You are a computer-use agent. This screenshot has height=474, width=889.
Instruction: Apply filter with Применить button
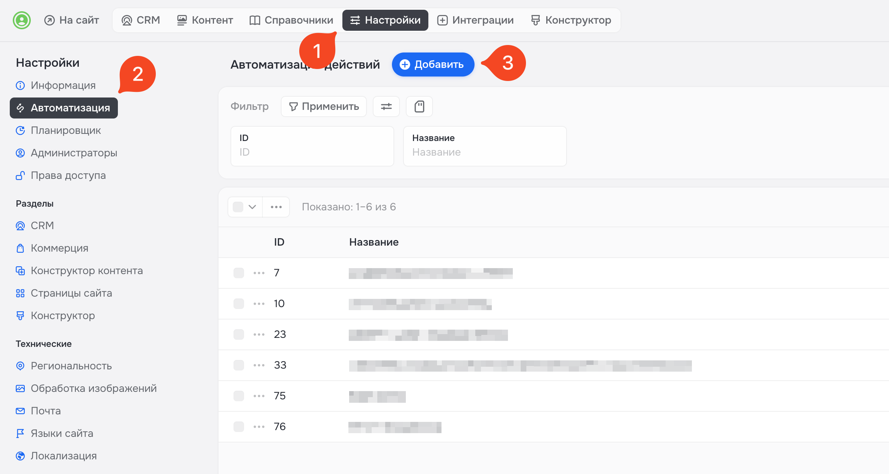pyautogui.click(x=324, y=106)
